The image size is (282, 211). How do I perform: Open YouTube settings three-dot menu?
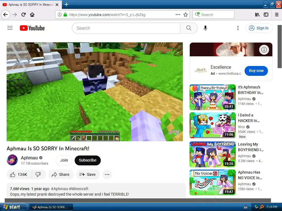tap(238, 28)
